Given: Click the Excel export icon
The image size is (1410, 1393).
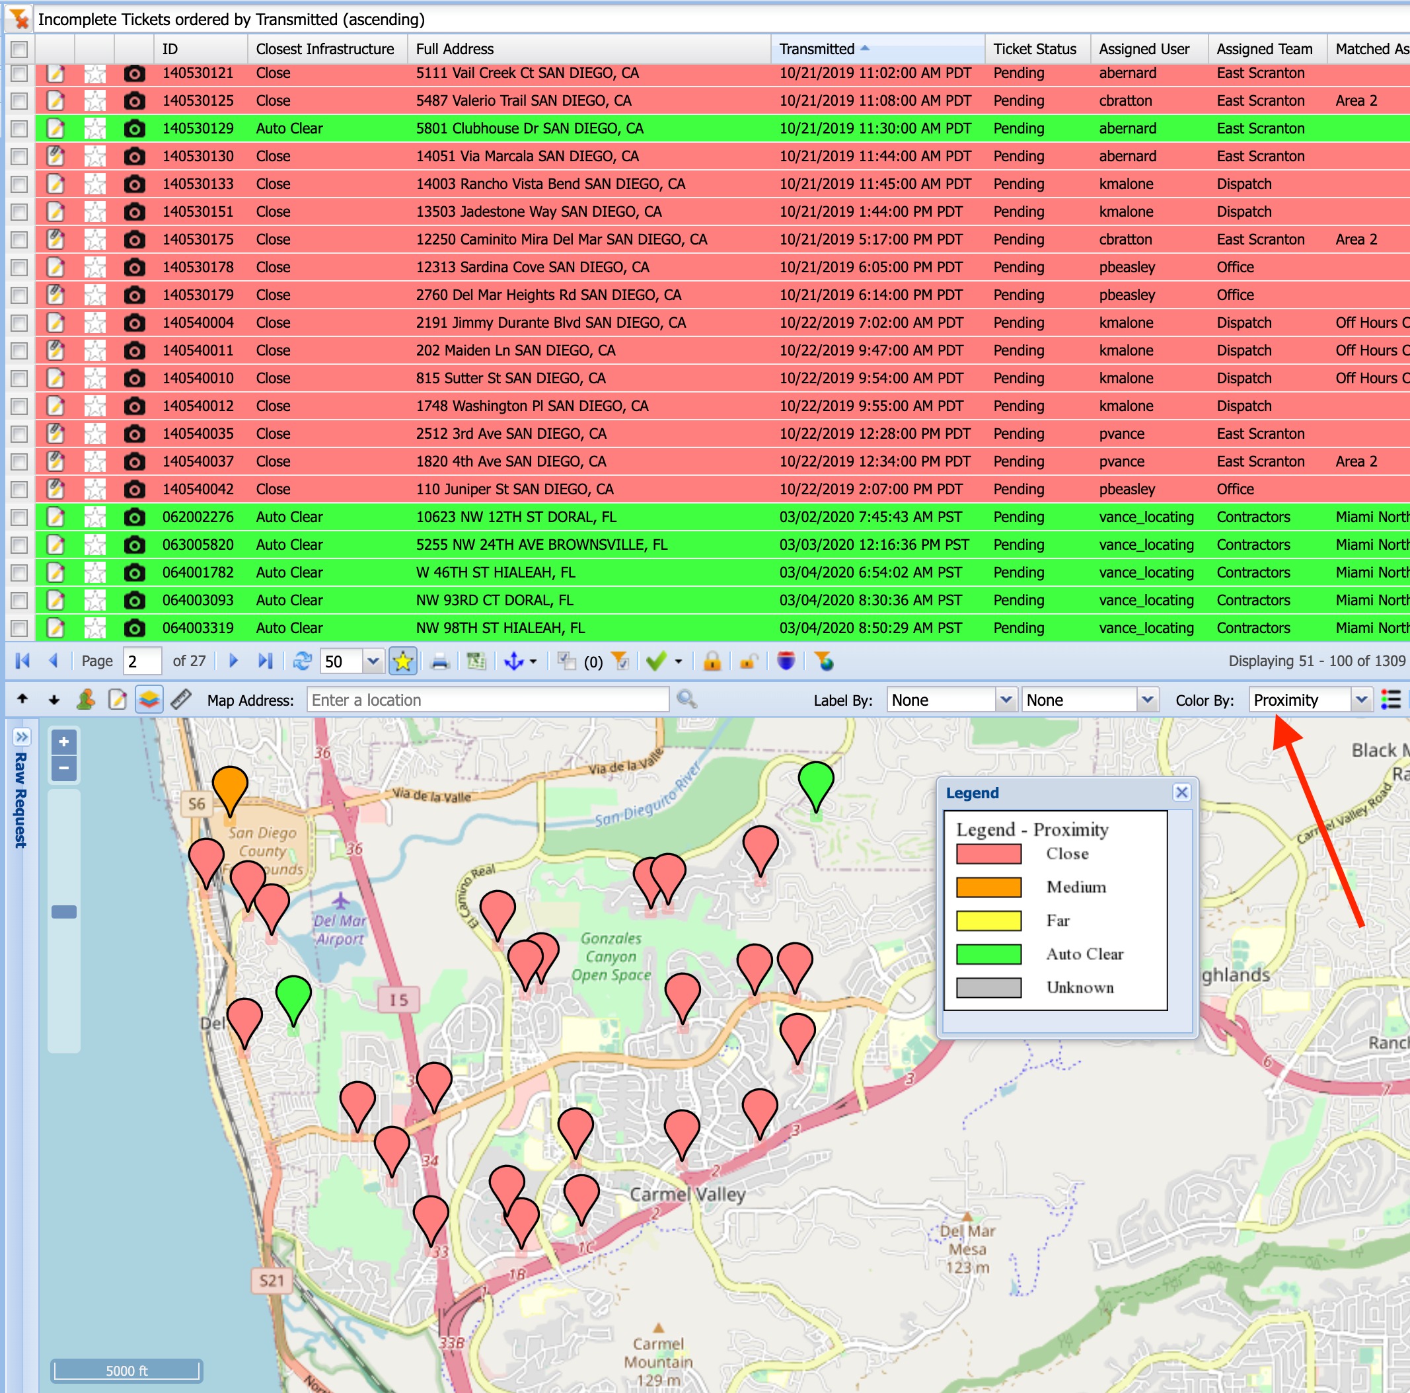Looking at the screenshot, I should tap(476, 661).
